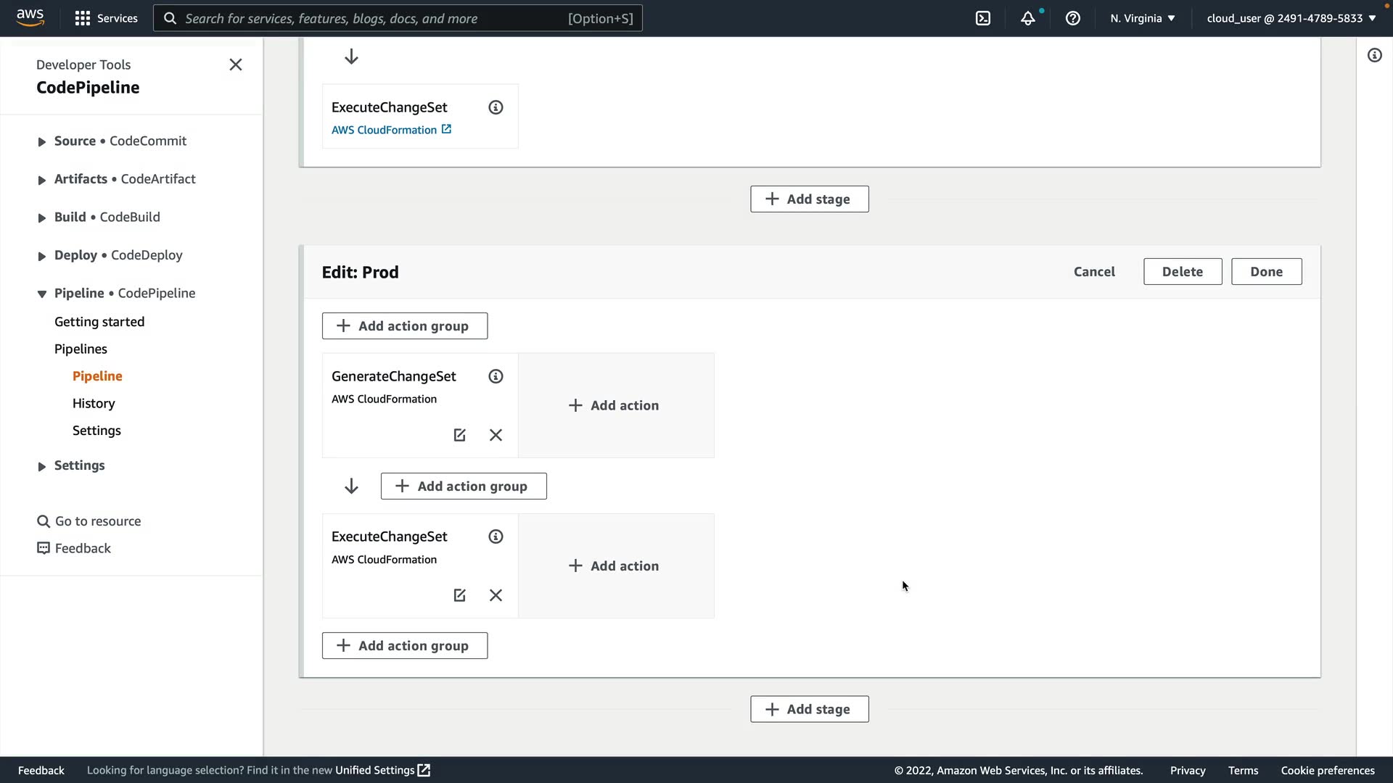1393x783 pixels.
Task: Remove the GenerateChangeSet action with X icon
Action: tap(496, 435)
